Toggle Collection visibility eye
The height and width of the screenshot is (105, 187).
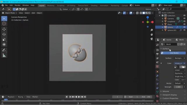point(184,15)
